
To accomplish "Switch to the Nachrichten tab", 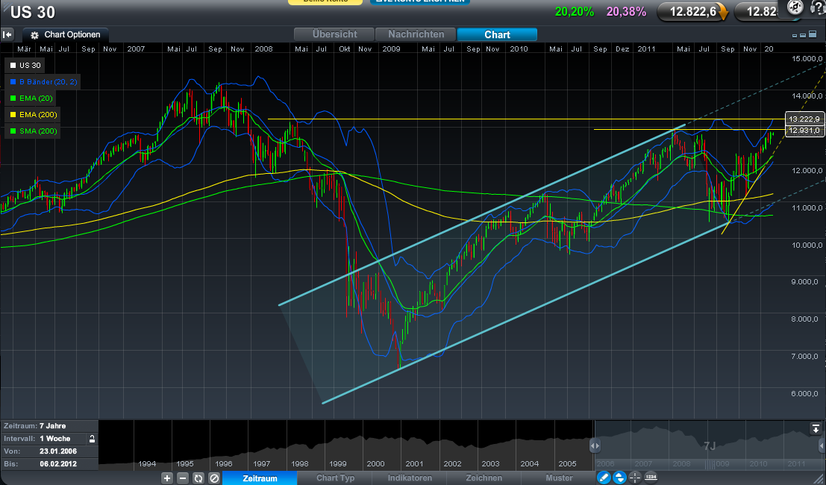I will pyautogui.click(x=416, y=34).
